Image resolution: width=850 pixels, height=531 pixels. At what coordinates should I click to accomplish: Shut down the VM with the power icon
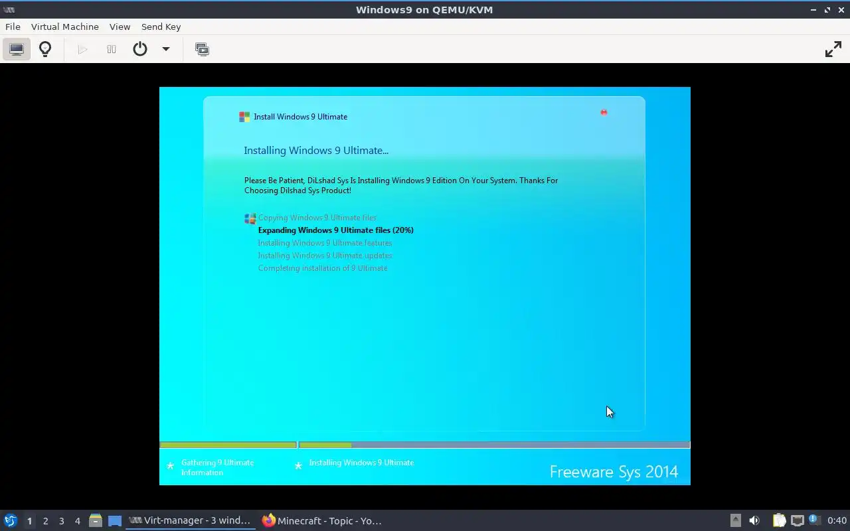pos(140,49)
